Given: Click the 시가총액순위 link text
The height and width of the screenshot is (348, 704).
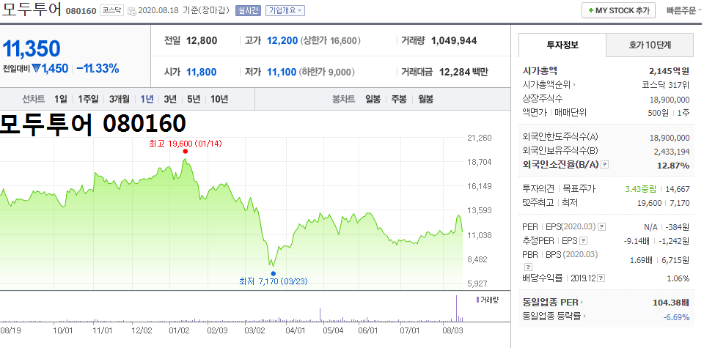Looking at the screenshot, I should [x=546, y=84].
